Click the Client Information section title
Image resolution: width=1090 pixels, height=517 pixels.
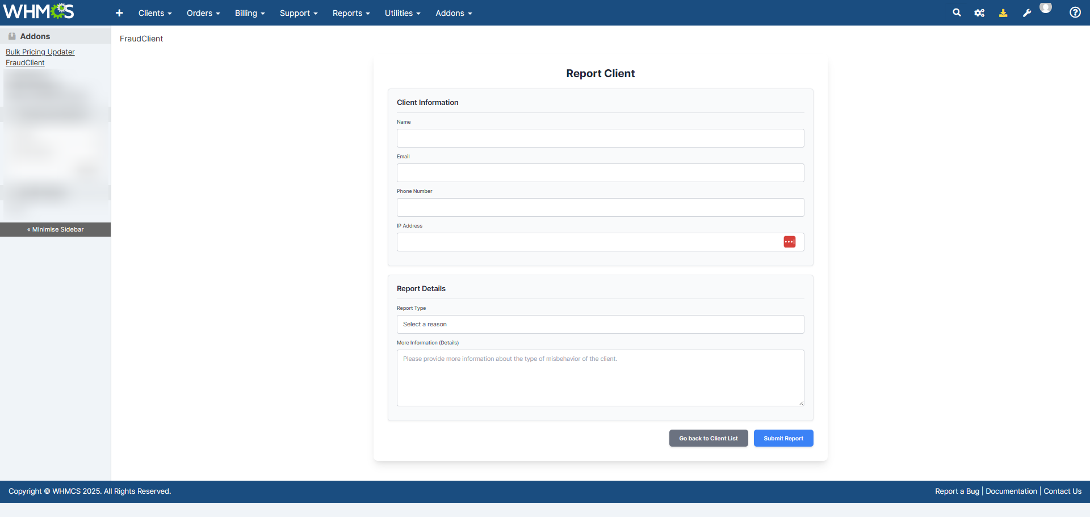[427, 102]
